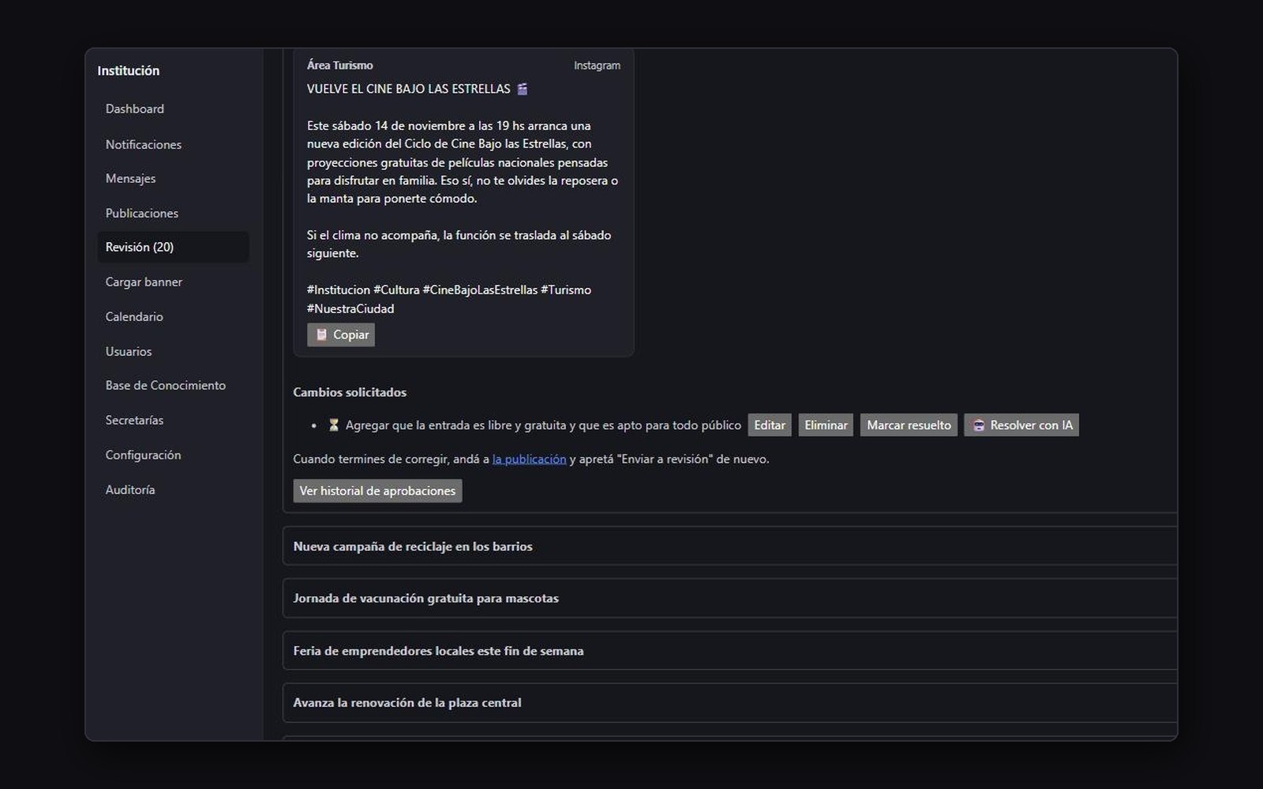
Task: Click Ver historial de aprobaciones
Action: [x=377, y=491]
